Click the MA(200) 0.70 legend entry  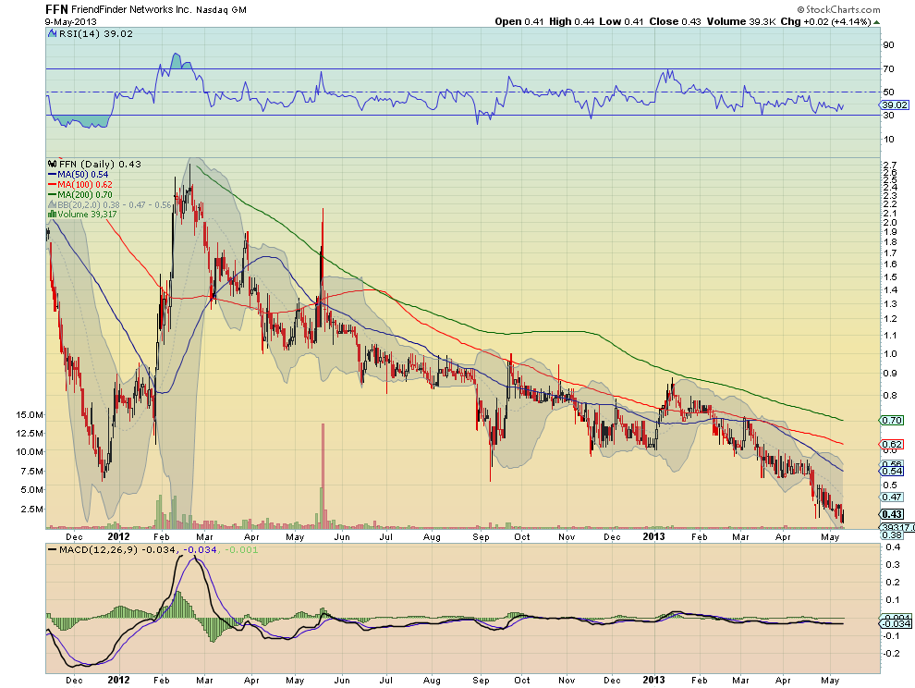click(x=79, y=194)
